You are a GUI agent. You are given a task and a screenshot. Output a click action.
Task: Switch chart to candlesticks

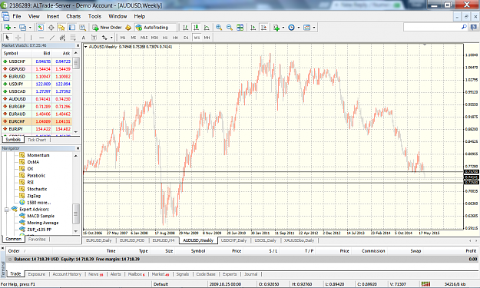(x=196, y=28)
